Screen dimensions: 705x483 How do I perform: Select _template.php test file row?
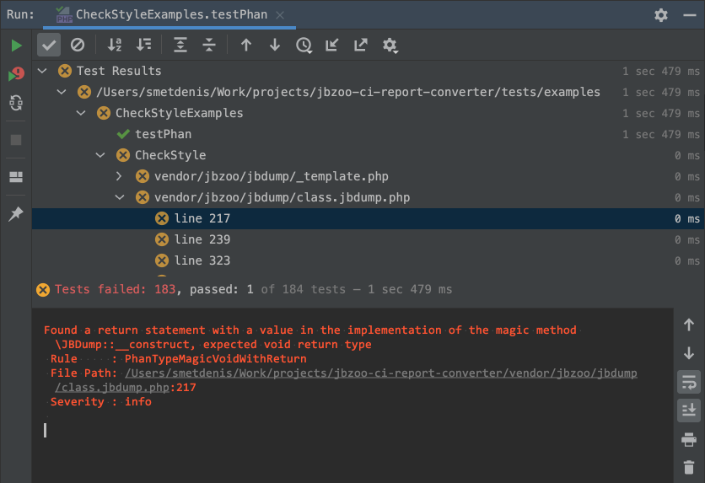tap(368, 176)
